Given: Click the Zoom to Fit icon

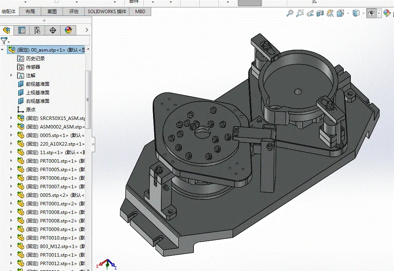Looking at the screenshot, I should 289,14.
